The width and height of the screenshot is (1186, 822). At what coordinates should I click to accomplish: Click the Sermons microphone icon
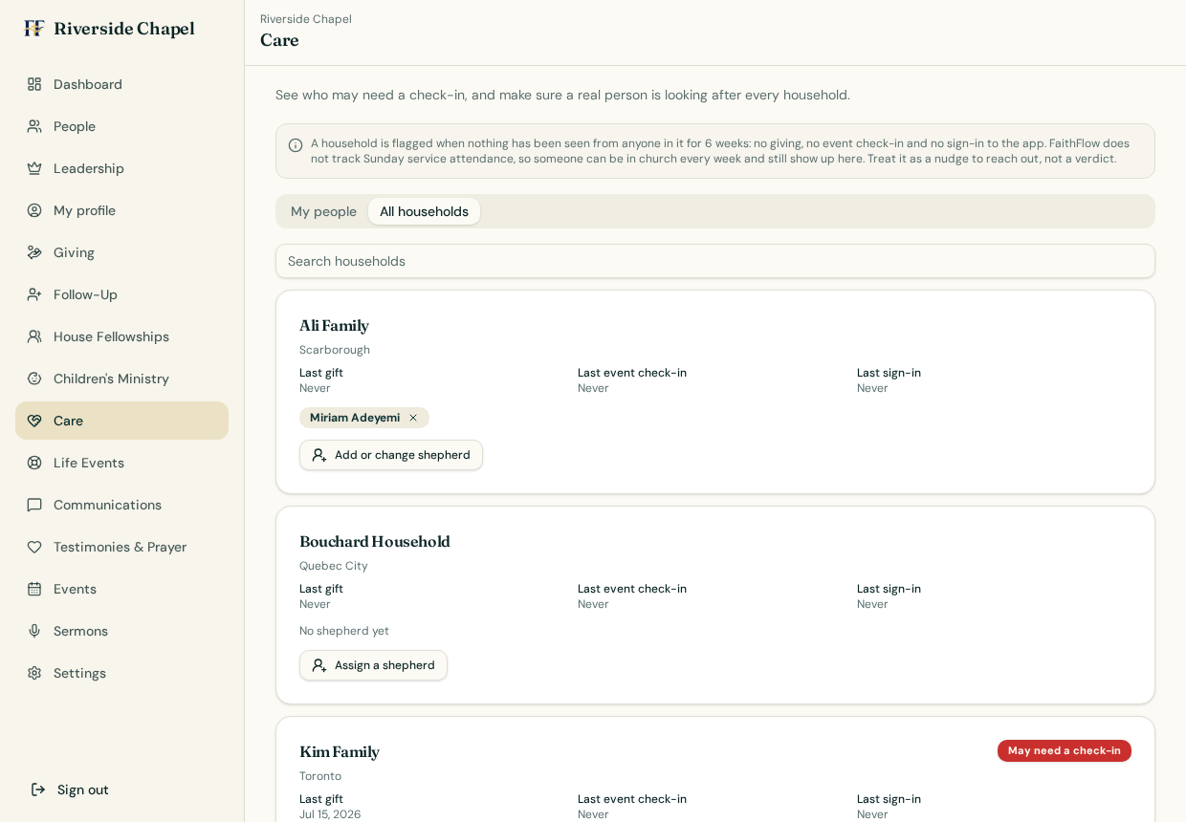point(34,631)
